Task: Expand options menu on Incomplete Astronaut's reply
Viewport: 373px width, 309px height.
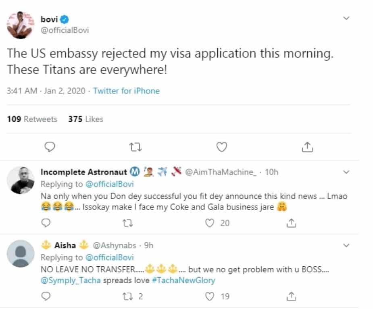Action: pos(346,172)
